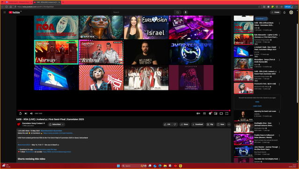Viewport: 299px width, 169px height.
Task: Select the RÓA end-screen thumbnail
Action: (x=56, y=28)
